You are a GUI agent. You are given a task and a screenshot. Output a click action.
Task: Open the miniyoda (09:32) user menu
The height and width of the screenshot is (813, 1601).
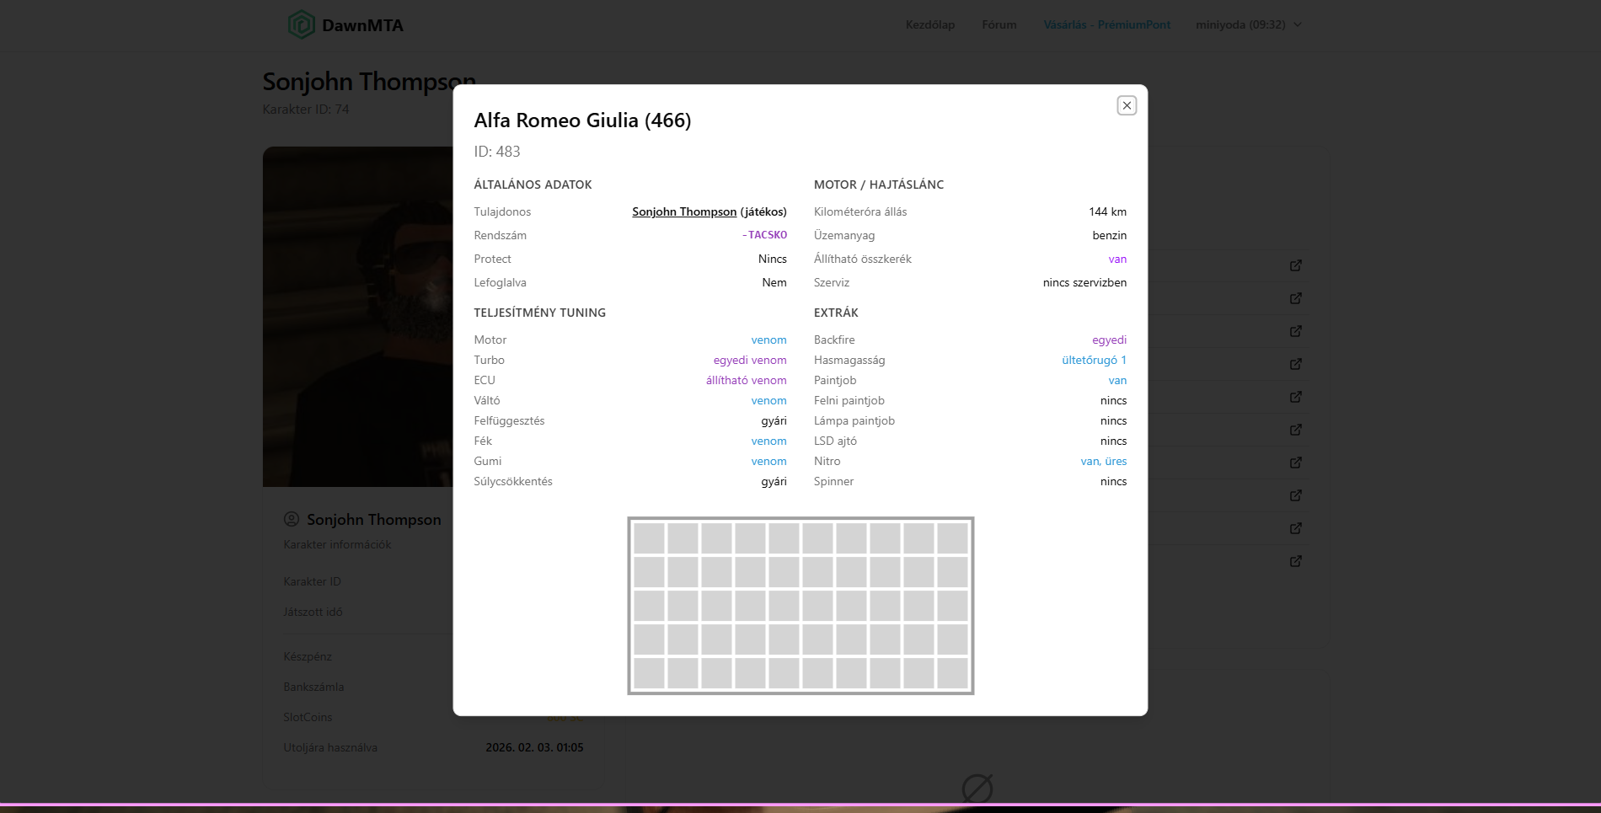1240,25
